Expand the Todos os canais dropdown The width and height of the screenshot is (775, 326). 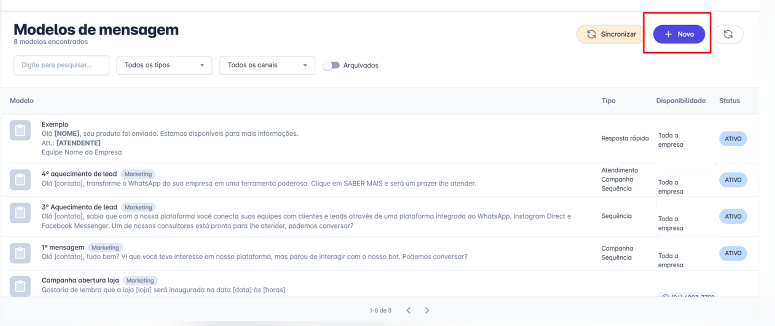pos(267,65)
